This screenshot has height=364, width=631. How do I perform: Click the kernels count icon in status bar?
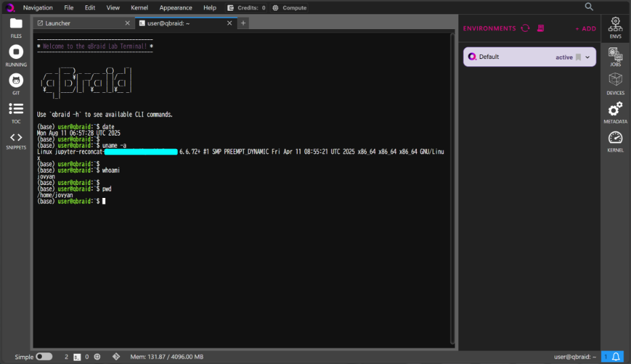coord(97,357)
